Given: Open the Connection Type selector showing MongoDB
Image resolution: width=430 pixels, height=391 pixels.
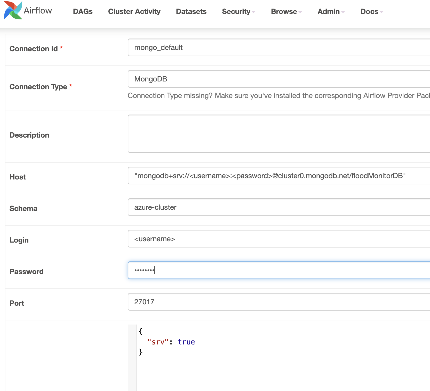Looking at the screenshot, I should click(x=279, y=79).
